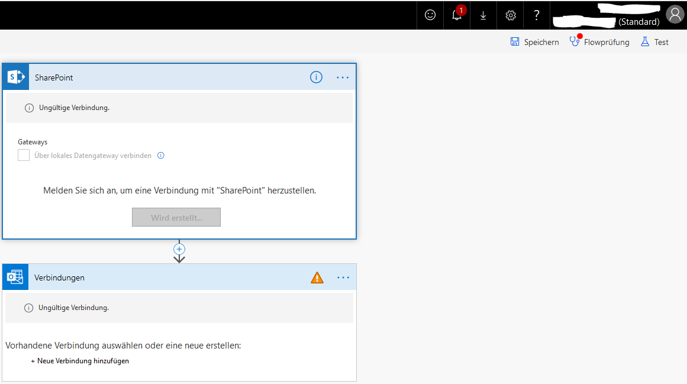
Task: Open the help question mark
Action: [537, 16]
